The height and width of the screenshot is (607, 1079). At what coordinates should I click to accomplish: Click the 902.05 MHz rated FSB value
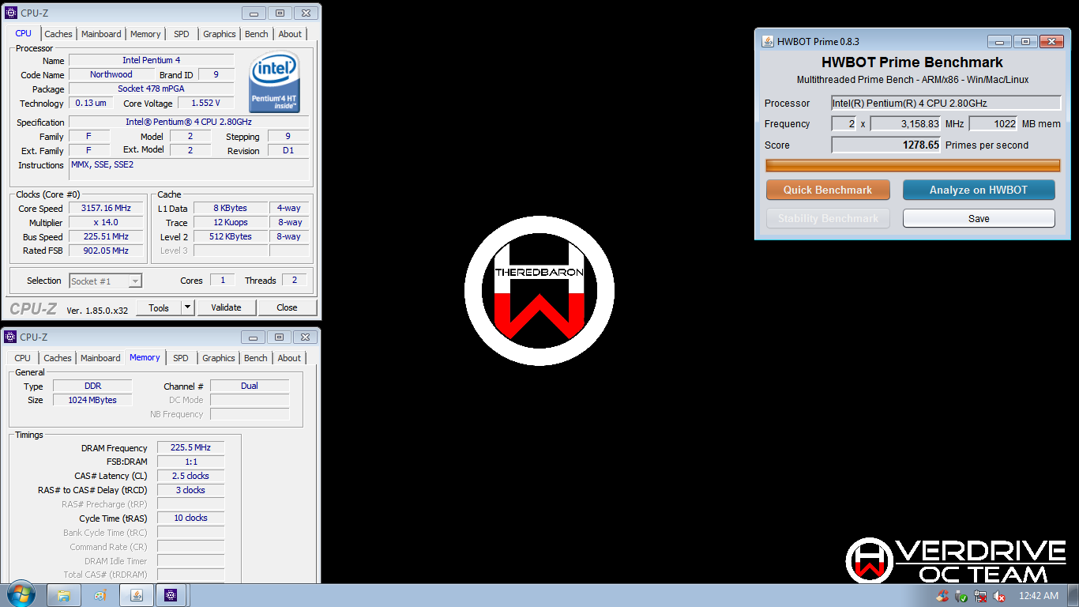pos(107,251)
